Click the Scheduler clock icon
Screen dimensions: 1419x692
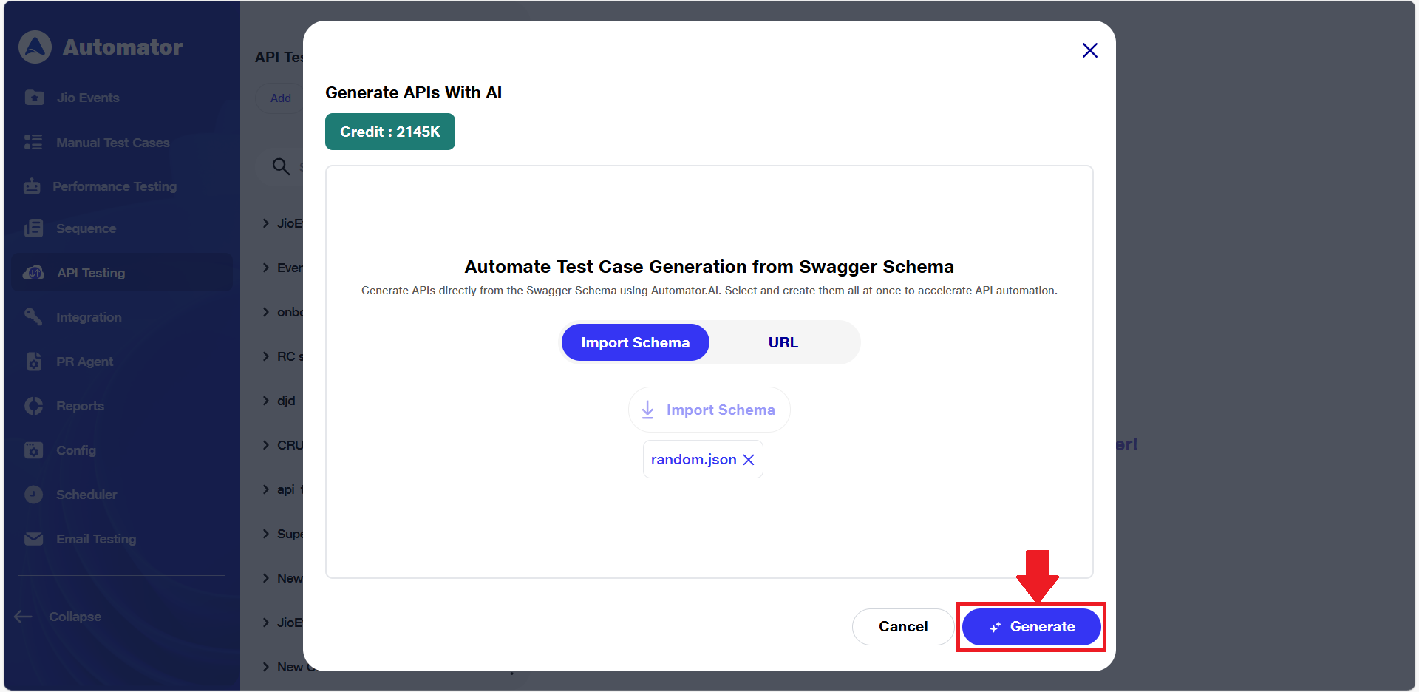34,495
